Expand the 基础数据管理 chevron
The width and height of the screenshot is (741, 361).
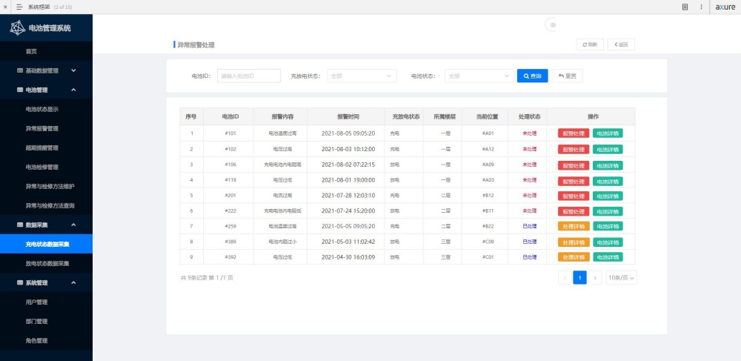pos(73,70)
